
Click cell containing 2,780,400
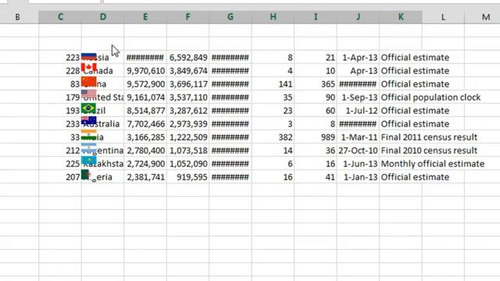(x=145, y=151)
